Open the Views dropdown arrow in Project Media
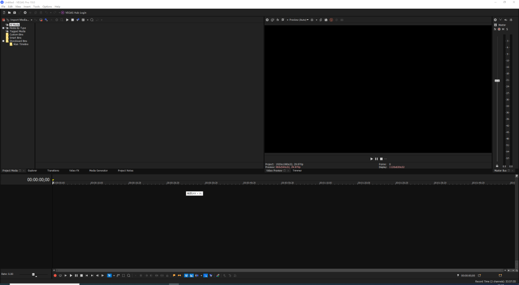 pyautogui.click(x=87, y=20)
